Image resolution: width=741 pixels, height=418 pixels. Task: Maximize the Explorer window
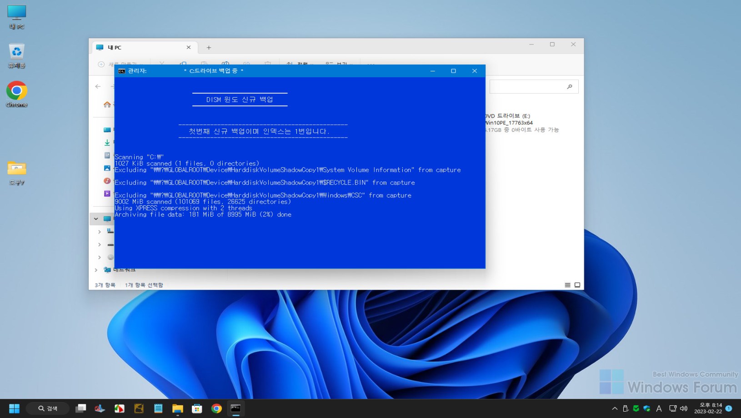point(552,44)
